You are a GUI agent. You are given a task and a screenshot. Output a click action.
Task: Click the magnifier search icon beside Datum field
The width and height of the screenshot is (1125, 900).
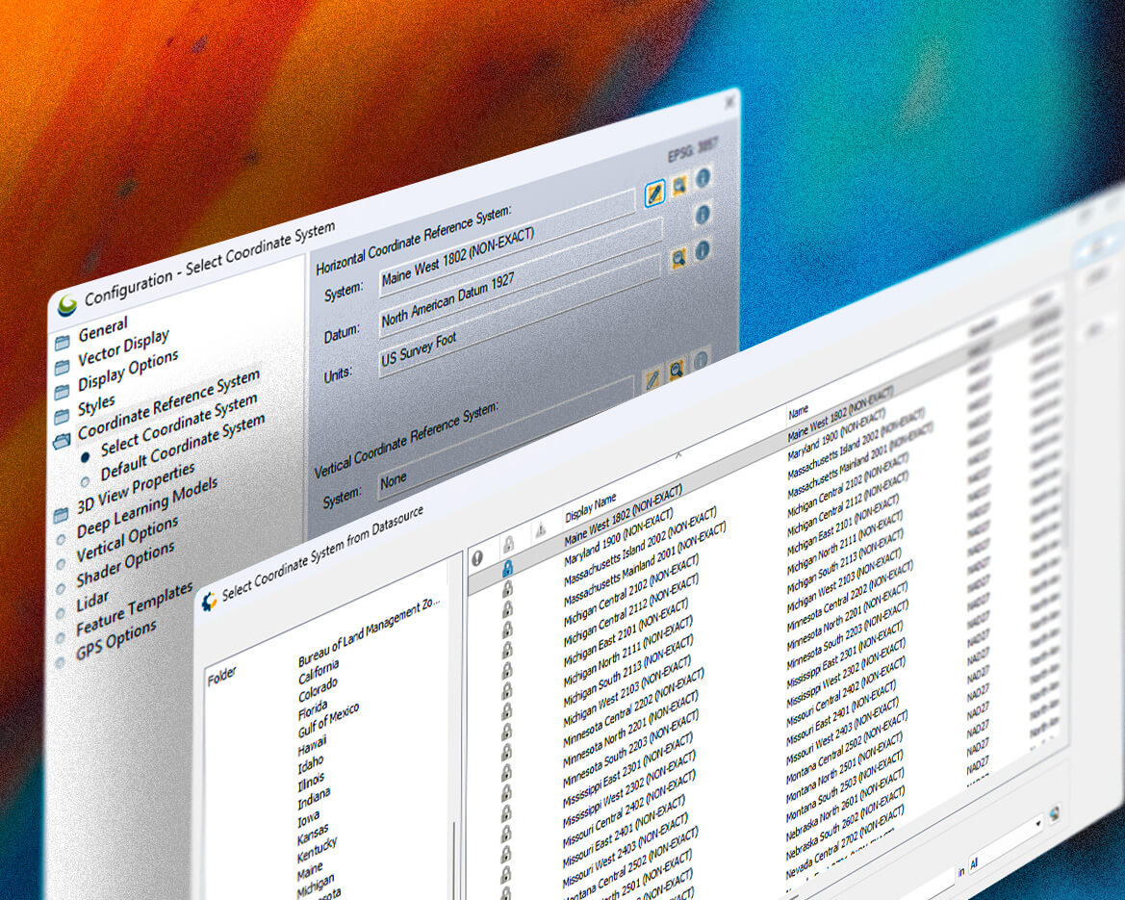678,258
